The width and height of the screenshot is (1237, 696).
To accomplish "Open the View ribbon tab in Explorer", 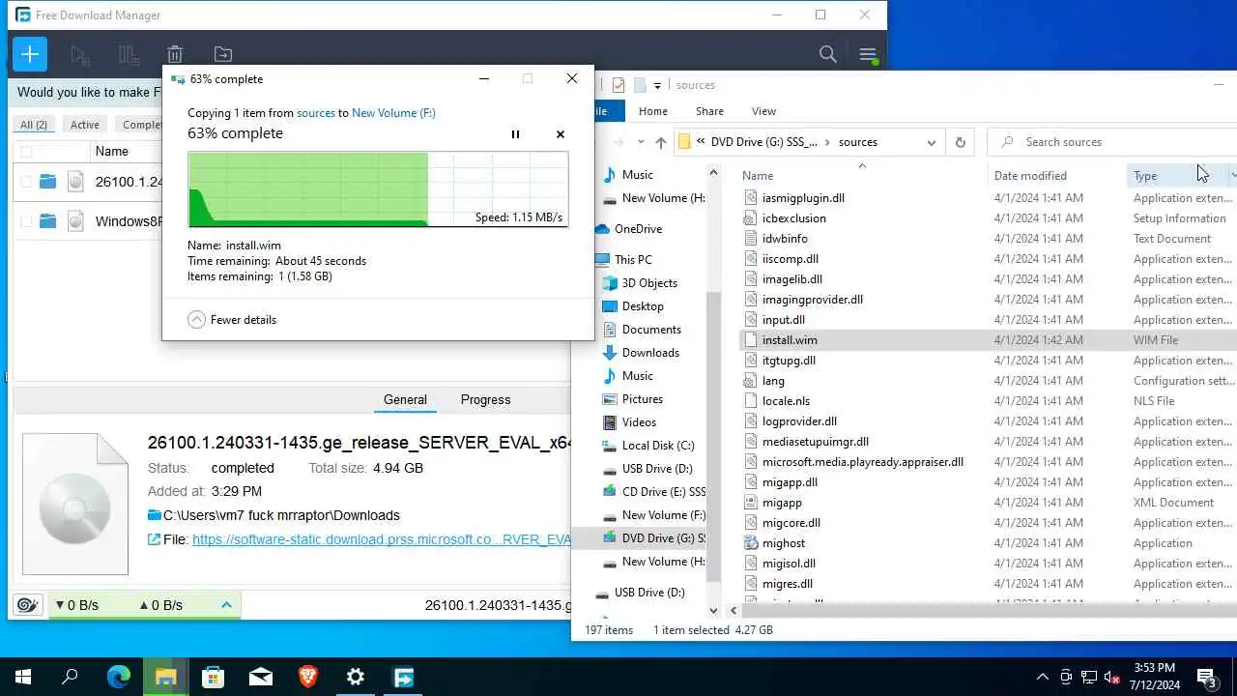I will click(763, 111).
